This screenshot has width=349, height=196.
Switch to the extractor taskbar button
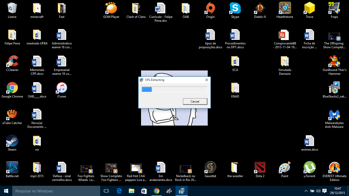(x=182, y=191)
